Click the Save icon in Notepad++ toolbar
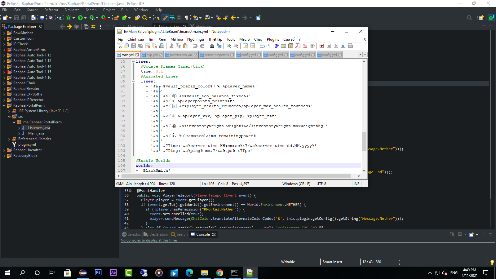This screenshot has width=496, height=279. tap(133, 46)
